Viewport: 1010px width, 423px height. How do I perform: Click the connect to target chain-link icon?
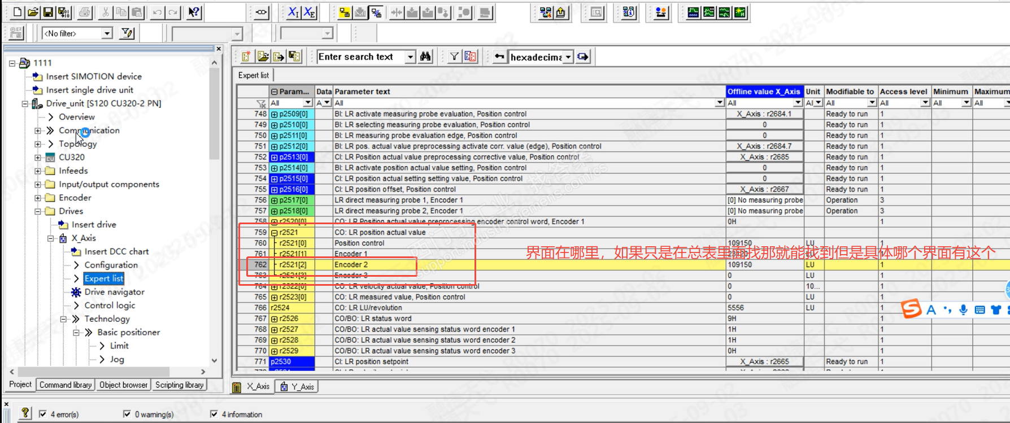[261, 12]
